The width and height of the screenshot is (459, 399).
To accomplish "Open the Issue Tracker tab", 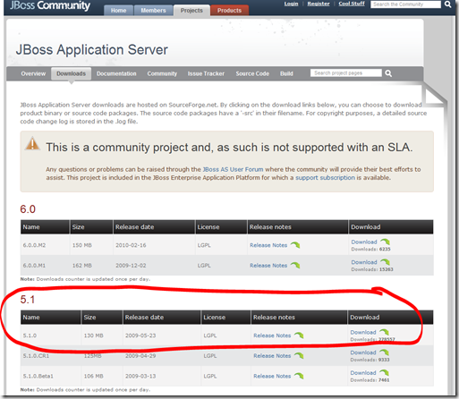I will 206,73.
